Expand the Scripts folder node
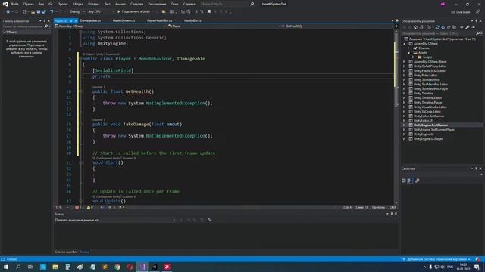 click(413, 57)
